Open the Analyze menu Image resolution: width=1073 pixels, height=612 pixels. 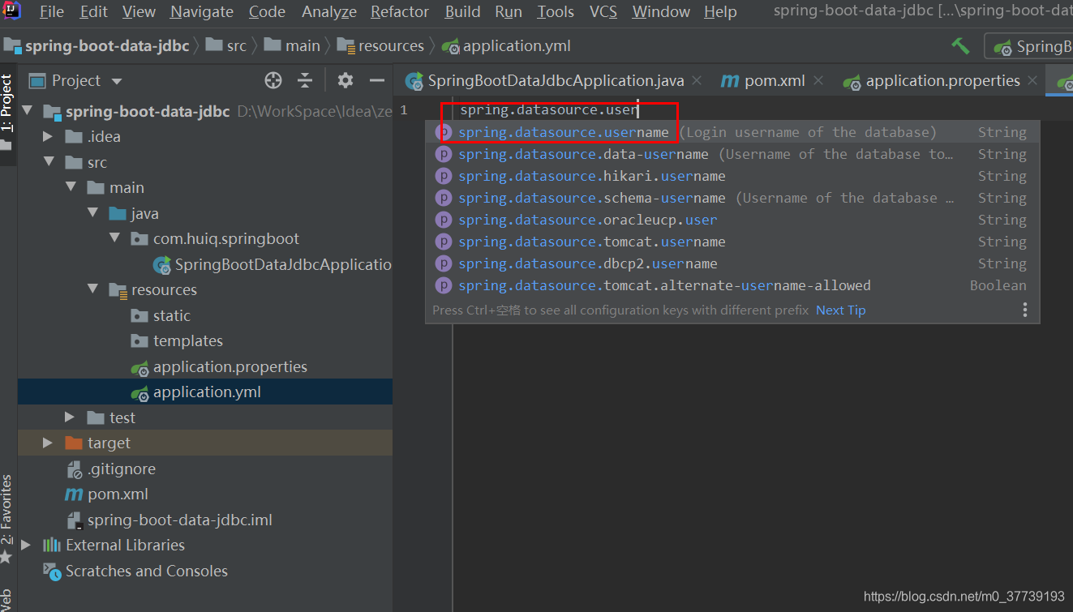coord(329,11)
